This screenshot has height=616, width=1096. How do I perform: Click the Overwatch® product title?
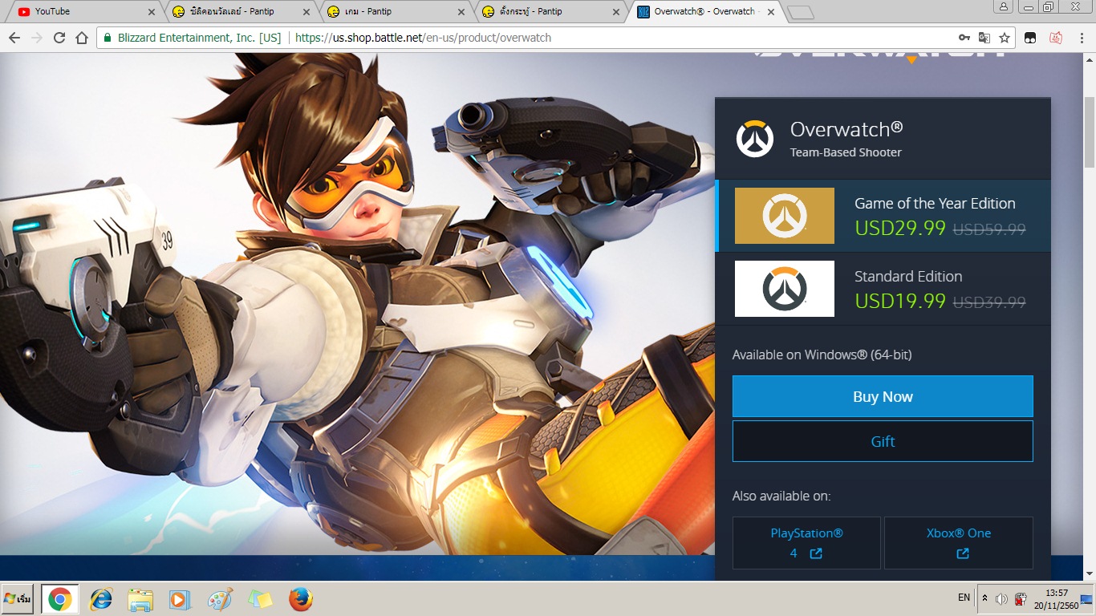pyautogui.click(x=846, y=129)
